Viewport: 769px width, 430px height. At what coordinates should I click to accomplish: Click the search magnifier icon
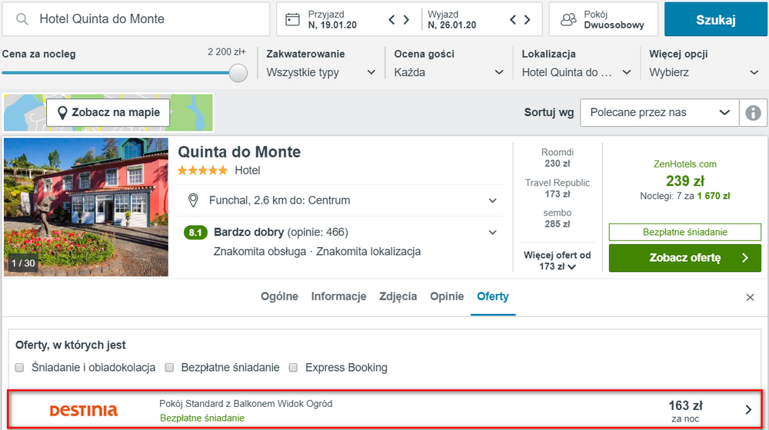22,19
